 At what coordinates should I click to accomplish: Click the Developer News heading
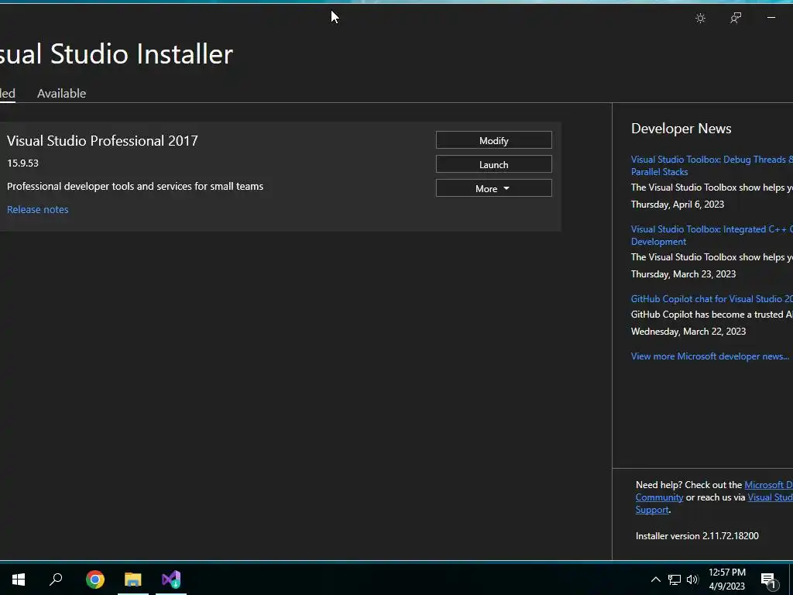(x=681, y=129)
